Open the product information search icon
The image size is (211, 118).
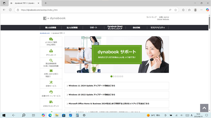click(51, 60)
